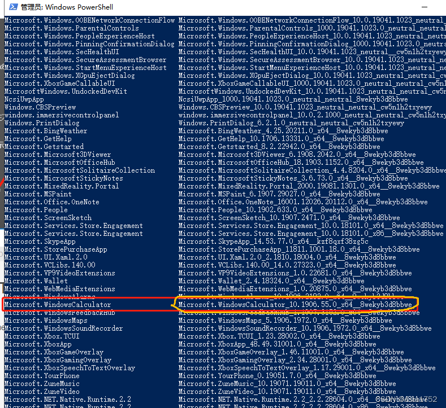Viewport: 446px width, 408px height.
Task: Click Microsoft.ZuneVideo in the name column
Action: point(42,392)
